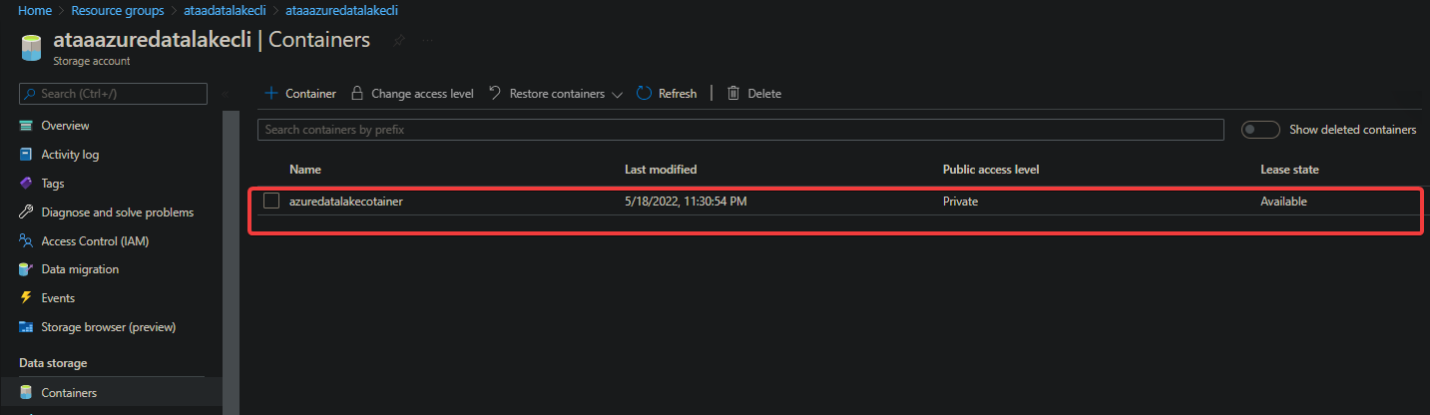This screenshot has width=1430, height=415.
Task: Click the Diagnose and solve problems wrench icon
Action: tap(26, 212)
